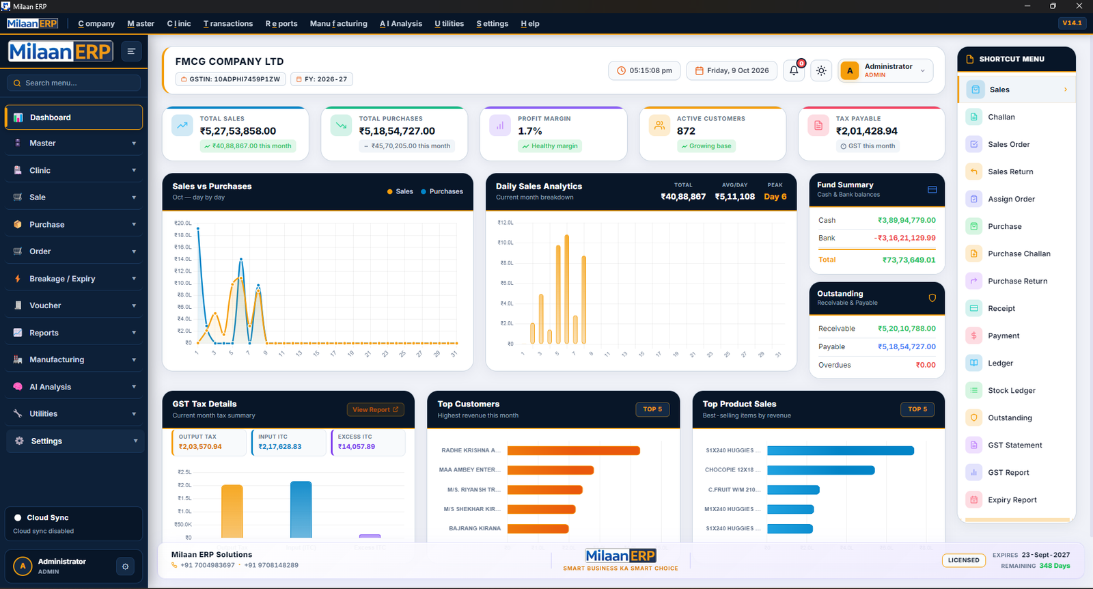Open the Assign Order shortcut icon

(x=974, y=199)
